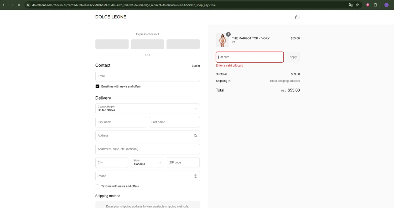Screen dimensions: 394x208
Task: Click the third express checkout button
Action: 183,44
